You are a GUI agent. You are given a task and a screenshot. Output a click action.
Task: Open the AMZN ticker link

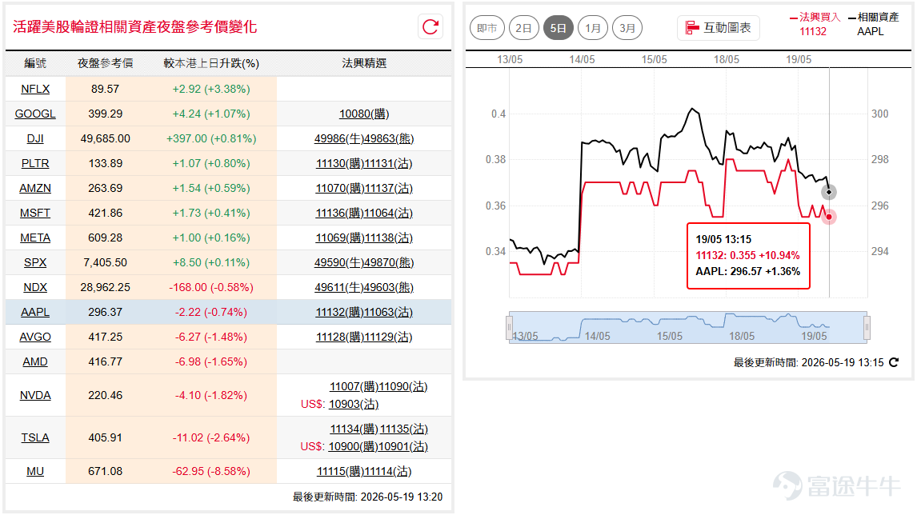(x=35, y=188)
